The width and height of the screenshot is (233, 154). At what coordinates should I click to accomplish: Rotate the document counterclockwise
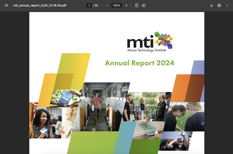(143, 5)
